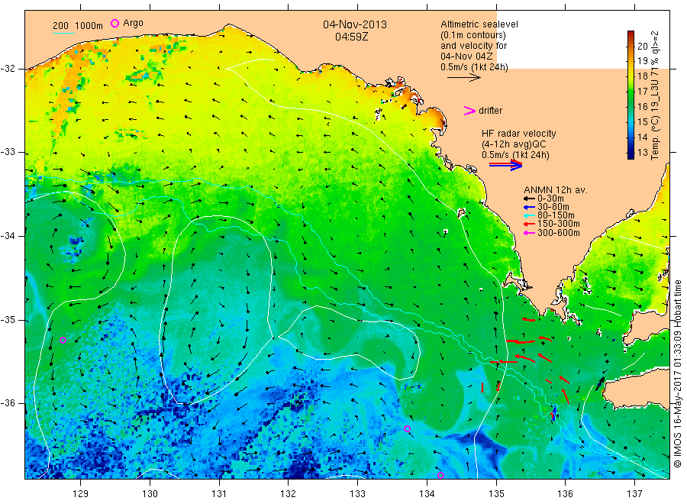Click the '136' longitude axis label
The image size is (687, 504).
(x=565, y=494)
